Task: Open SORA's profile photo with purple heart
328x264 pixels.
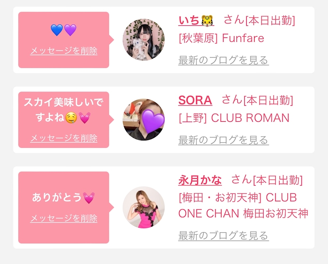Action: [143, 119]
